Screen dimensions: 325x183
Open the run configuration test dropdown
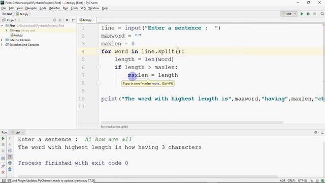click(289, 14)
